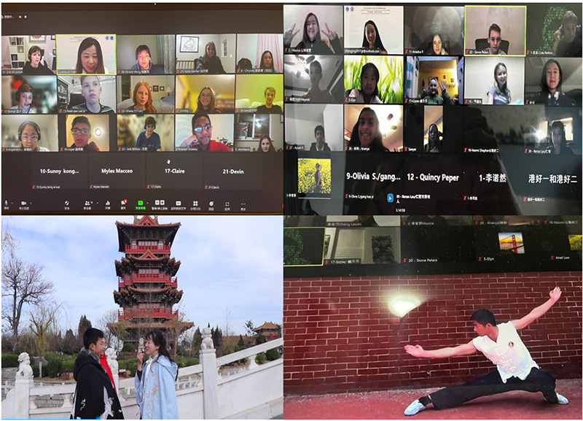Open audio options arrow beside microphone
The height and width of the screenshot is (421, 583).
(13, 202)
